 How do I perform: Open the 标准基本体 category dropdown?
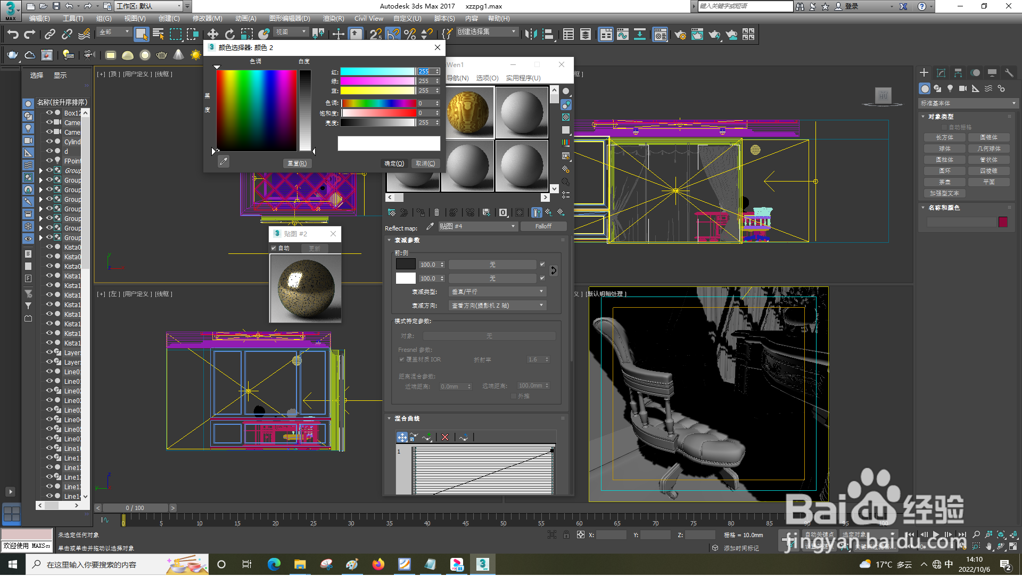click(x=968, y=103)
